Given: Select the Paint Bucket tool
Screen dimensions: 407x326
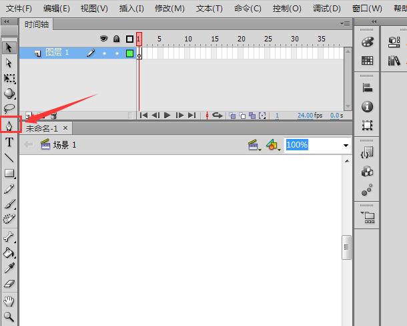Looking at the screenshot, I should (9, 252).
